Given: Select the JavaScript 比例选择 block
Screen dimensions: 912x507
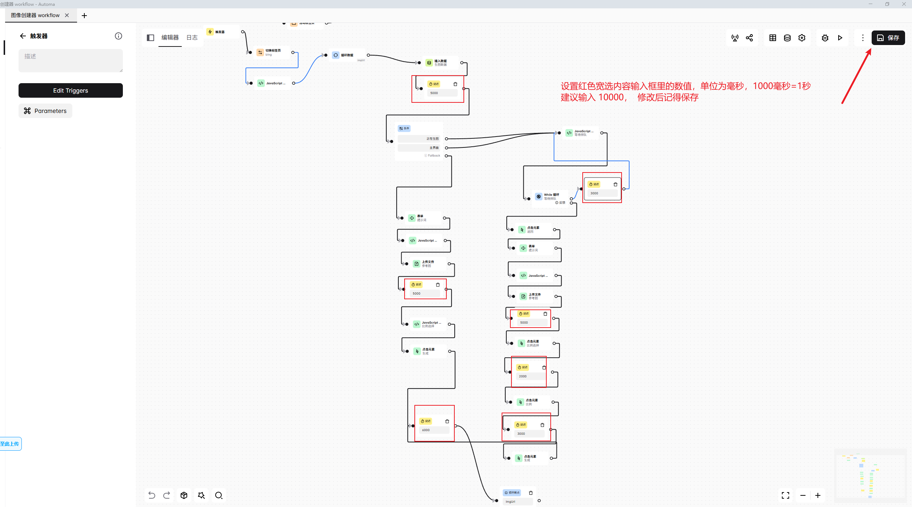Looking at the screenshot, I should [428, 324].
